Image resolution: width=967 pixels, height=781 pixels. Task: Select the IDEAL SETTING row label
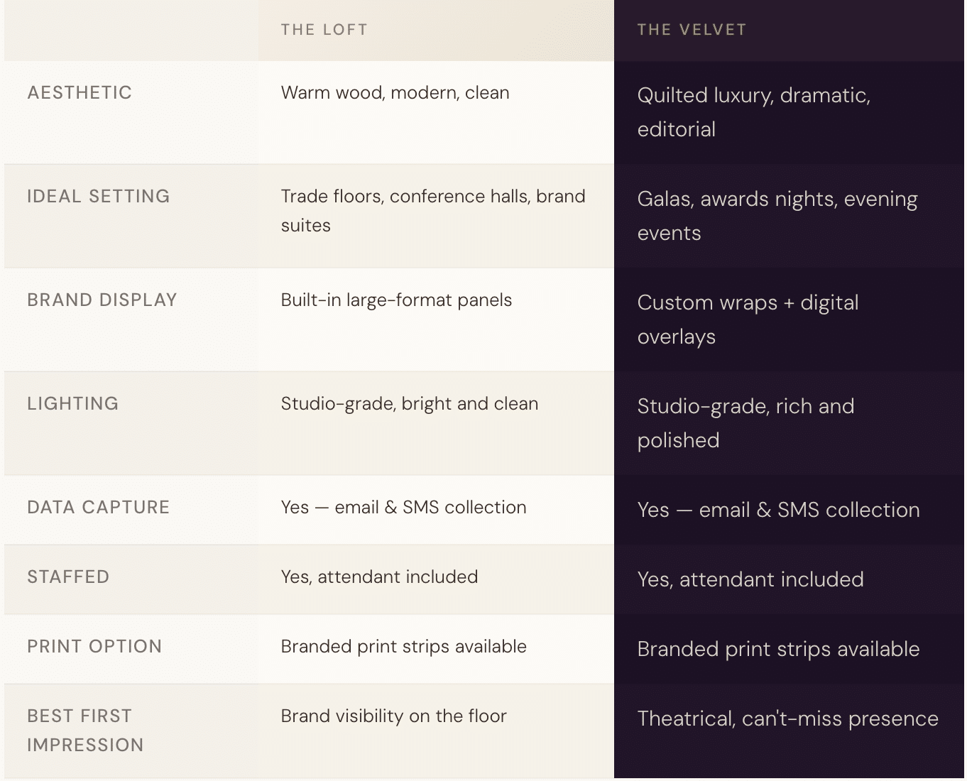[99, 197]
